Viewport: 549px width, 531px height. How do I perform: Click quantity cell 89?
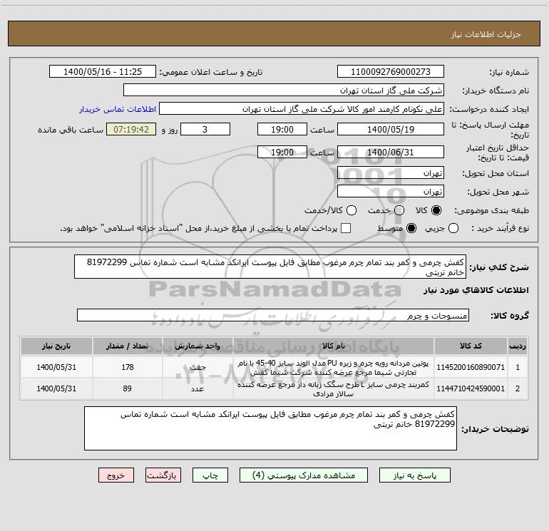pos(128,388)
